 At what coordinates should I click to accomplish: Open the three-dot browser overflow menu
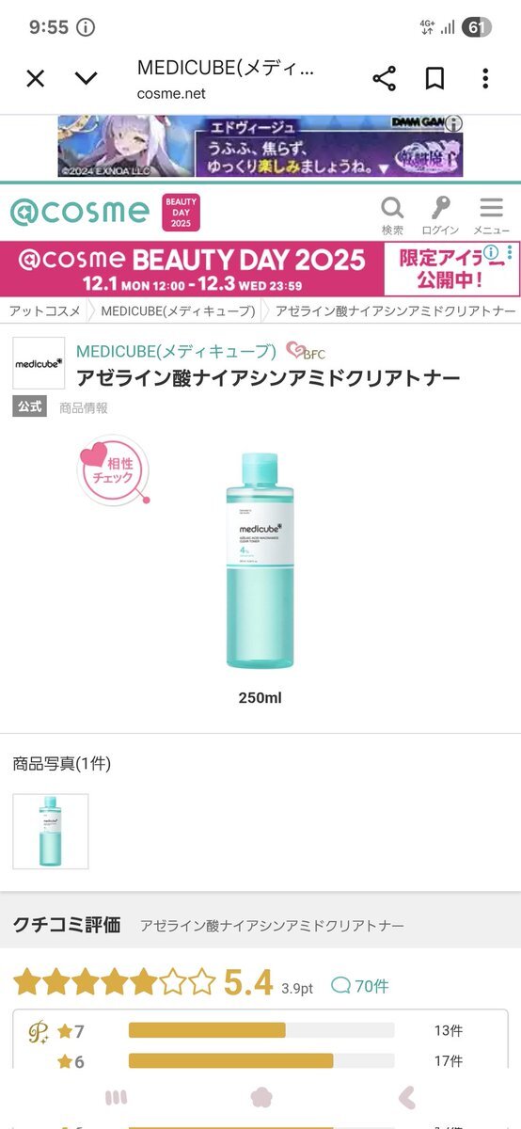485,79
